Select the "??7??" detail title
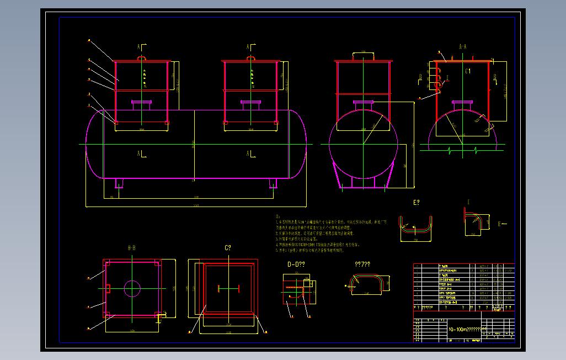Screen dimensions: 566x360 tap(362, 264)
